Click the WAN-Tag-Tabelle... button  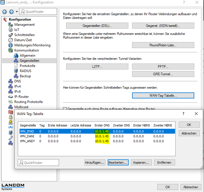(163, 96)
